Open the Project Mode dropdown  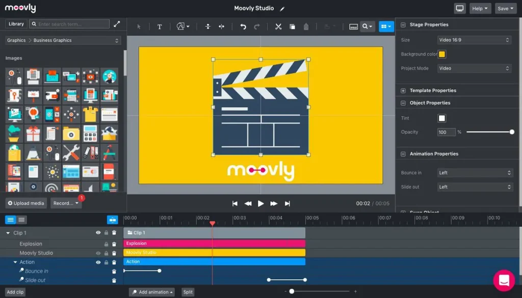(x=474, y=68)
